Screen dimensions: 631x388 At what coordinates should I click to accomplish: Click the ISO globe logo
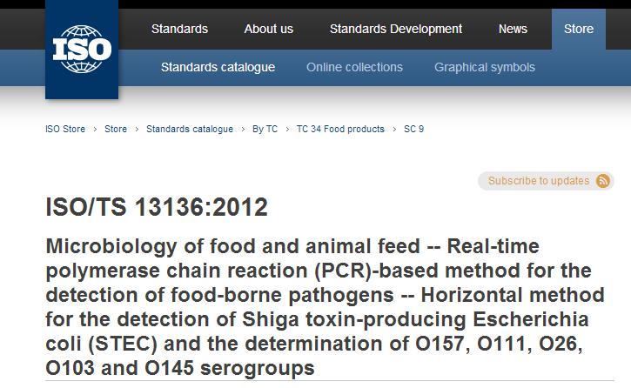coord(82,49)
